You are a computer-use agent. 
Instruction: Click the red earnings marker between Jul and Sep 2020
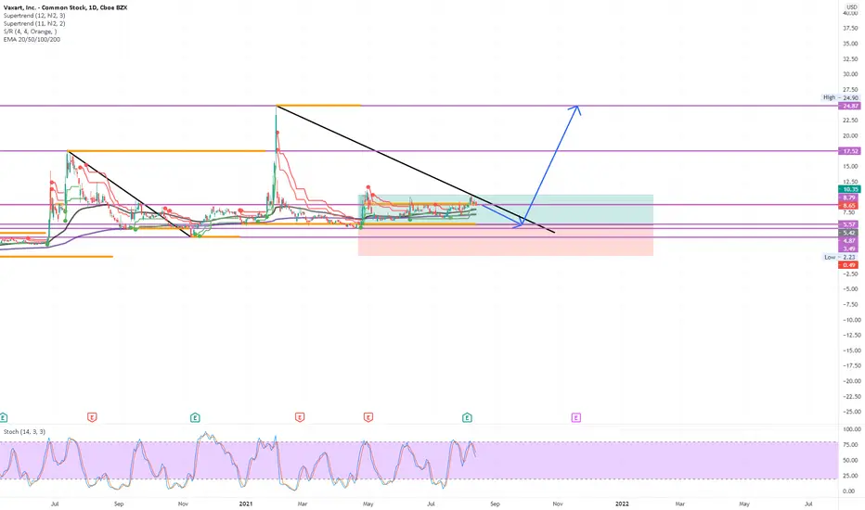click(92, 417)
